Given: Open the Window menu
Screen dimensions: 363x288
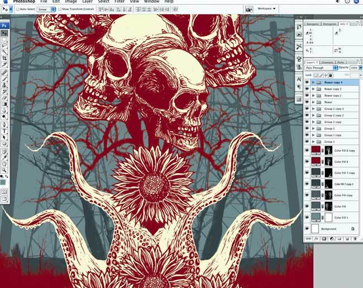Looking at the screenshot, I should [x=152, y=1].
